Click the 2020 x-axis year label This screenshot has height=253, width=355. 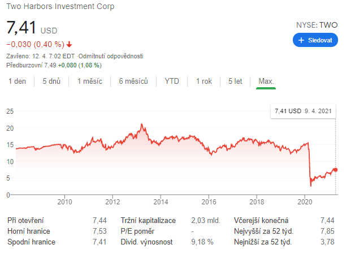pyautogui.click(x=305, y=202)
